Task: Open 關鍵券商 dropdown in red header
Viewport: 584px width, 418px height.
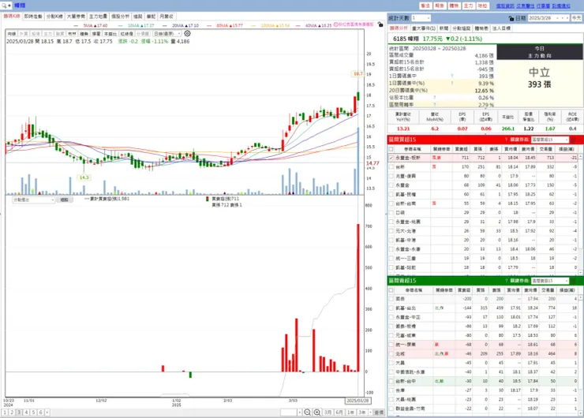Action: pyautogui.click(x=550, y=140)
